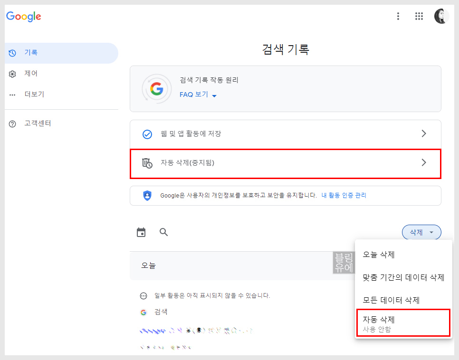Open the Google apps grid icon
Screen dimensions: 459x360
click(x=419, y=16)
